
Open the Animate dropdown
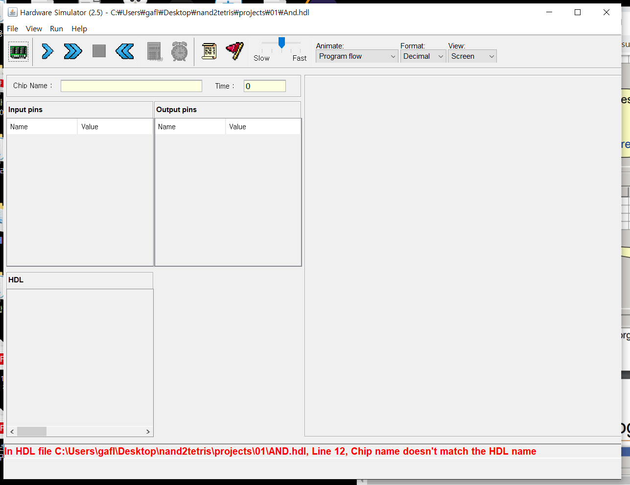click(x=356, y=57)
